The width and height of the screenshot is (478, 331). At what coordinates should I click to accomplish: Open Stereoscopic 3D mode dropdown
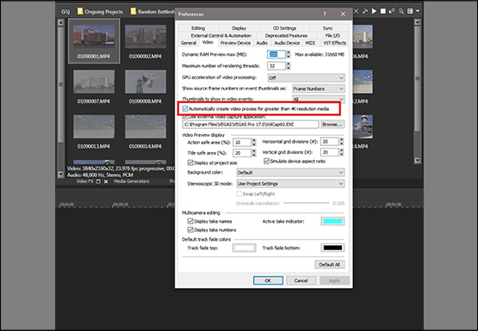point(290,184)
